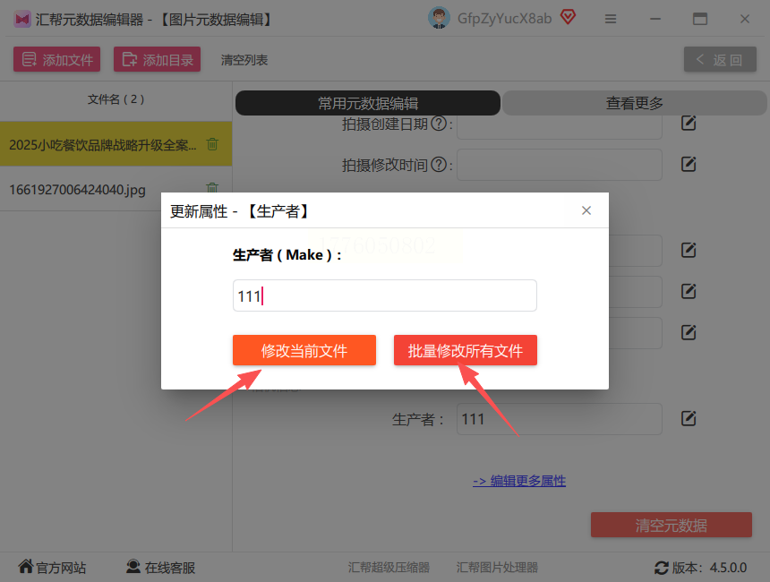
Task: Click the 生产者 field showing 111
Action: click(x=560, y=419)
